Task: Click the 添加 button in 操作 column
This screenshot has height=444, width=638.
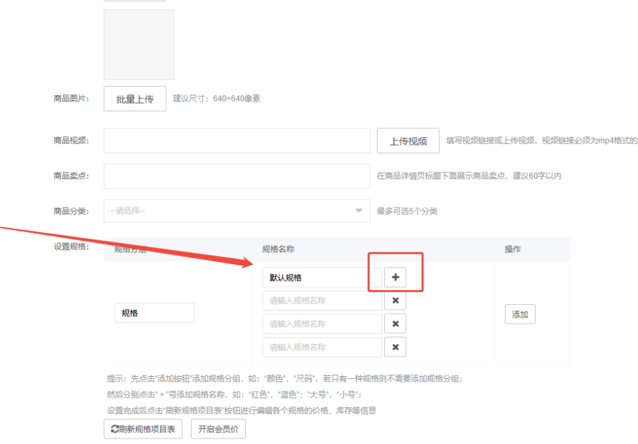Action: tap(520, 314)
